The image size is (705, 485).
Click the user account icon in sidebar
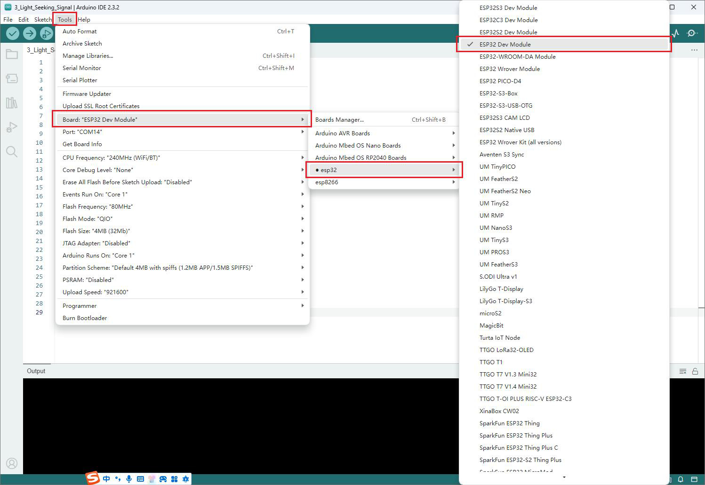coord(12,463)
